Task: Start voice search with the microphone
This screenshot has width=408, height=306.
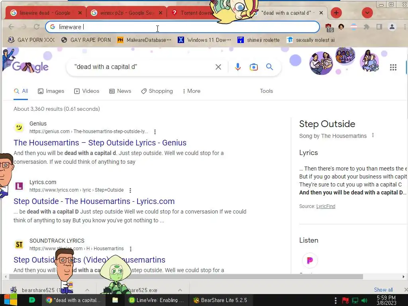Action: 237,67
